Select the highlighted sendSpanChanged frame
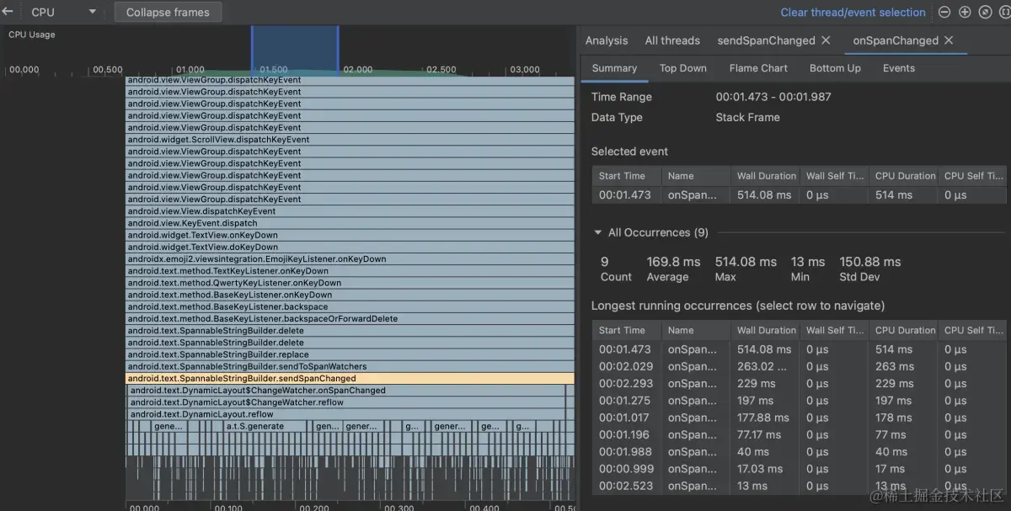This screenshot has height=511, width=1011. (x=350, y=379)
